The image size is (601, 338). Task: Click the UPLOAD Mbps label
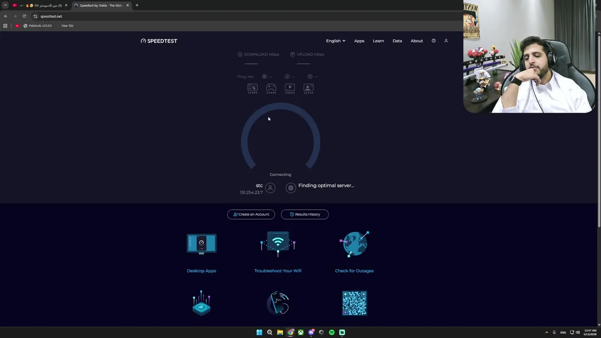click(310, 54)
